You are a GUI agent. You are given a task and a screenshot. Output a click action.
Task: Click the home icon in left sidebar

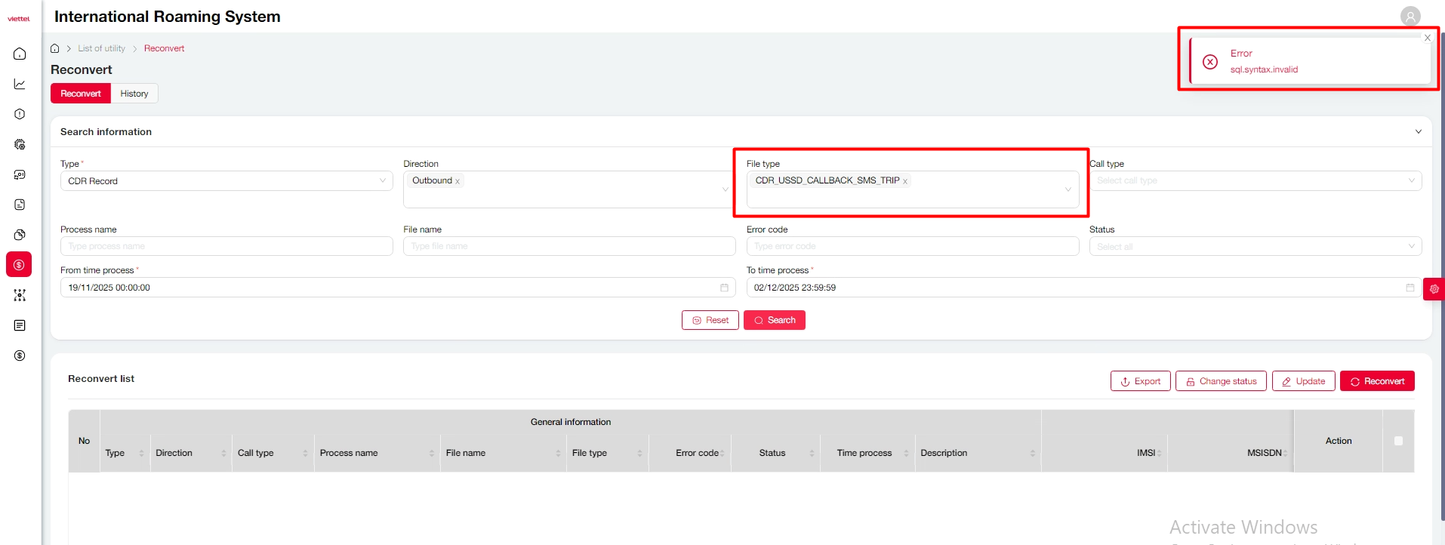coord(20,54)
